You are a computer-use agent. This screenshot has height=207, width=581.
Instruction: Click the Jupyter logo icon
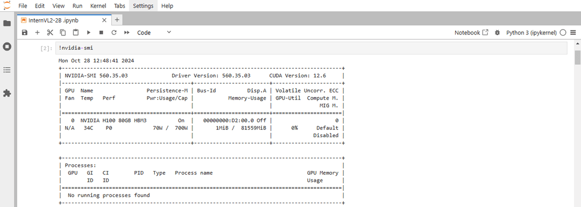[6, 5]
